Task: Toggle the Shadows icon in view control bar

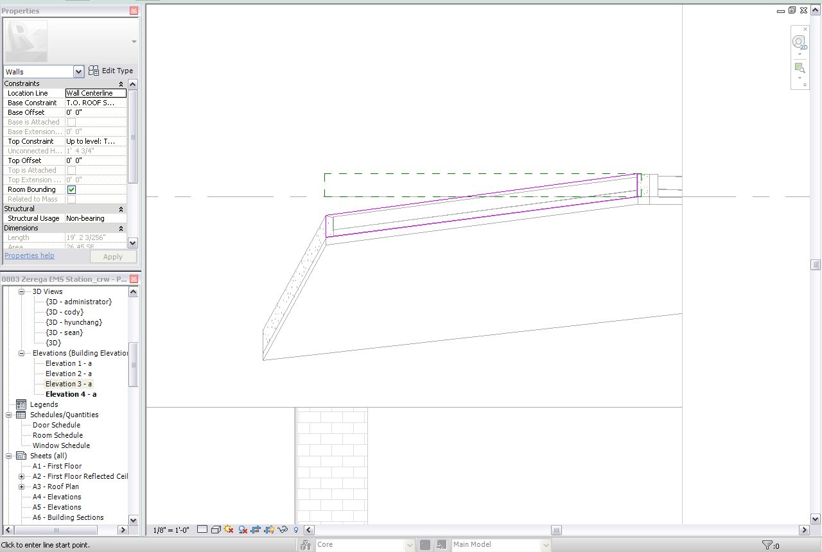Action: 243,530
